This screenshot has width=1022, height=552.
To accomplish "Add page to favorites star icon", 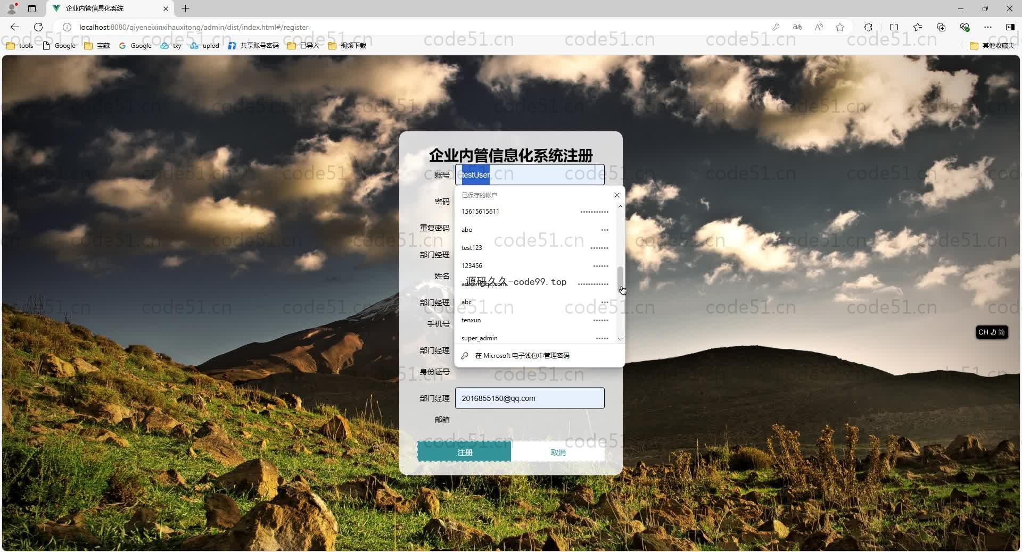I will coord(840,27).
